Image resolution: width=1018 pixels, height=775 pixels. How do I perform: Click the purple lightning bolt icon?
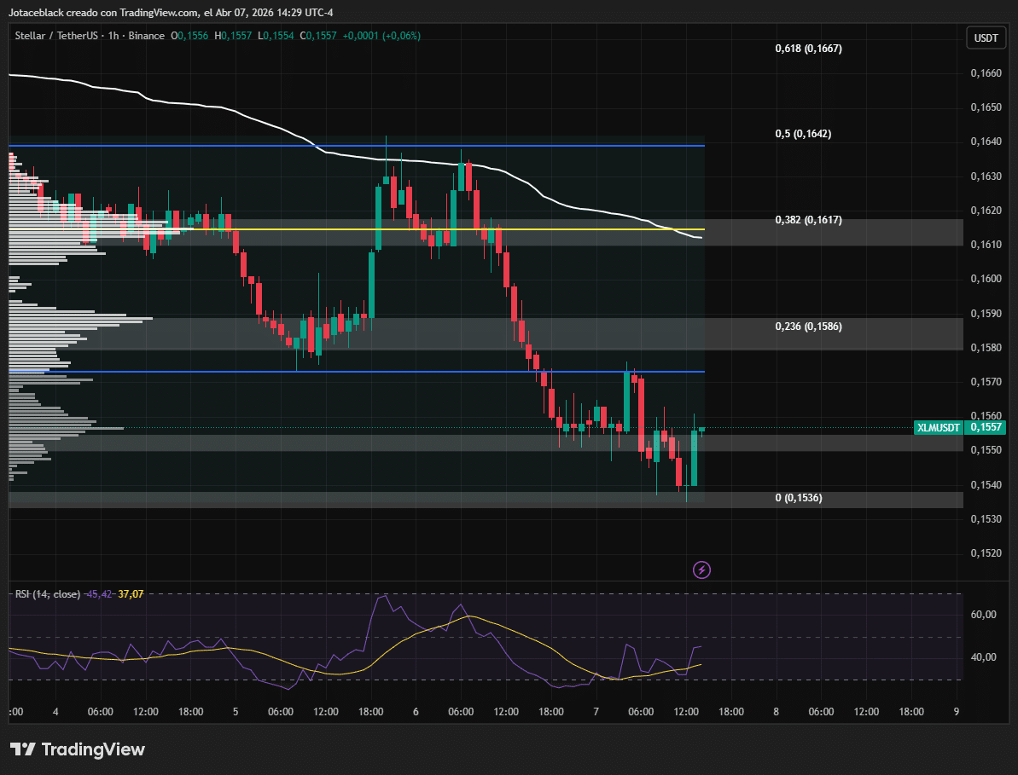701,569
